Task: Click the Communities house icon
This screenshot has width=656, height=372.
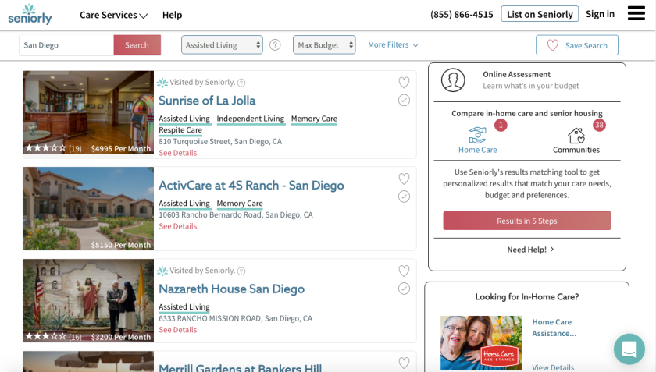Action: point(576,136)
